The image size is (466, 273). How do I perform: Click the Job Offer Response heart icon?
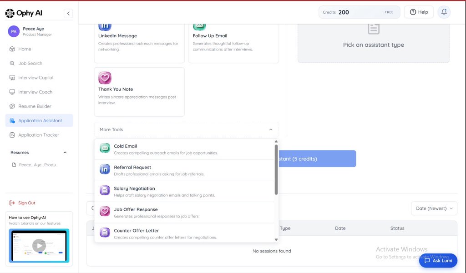click(x=105, y=211)
